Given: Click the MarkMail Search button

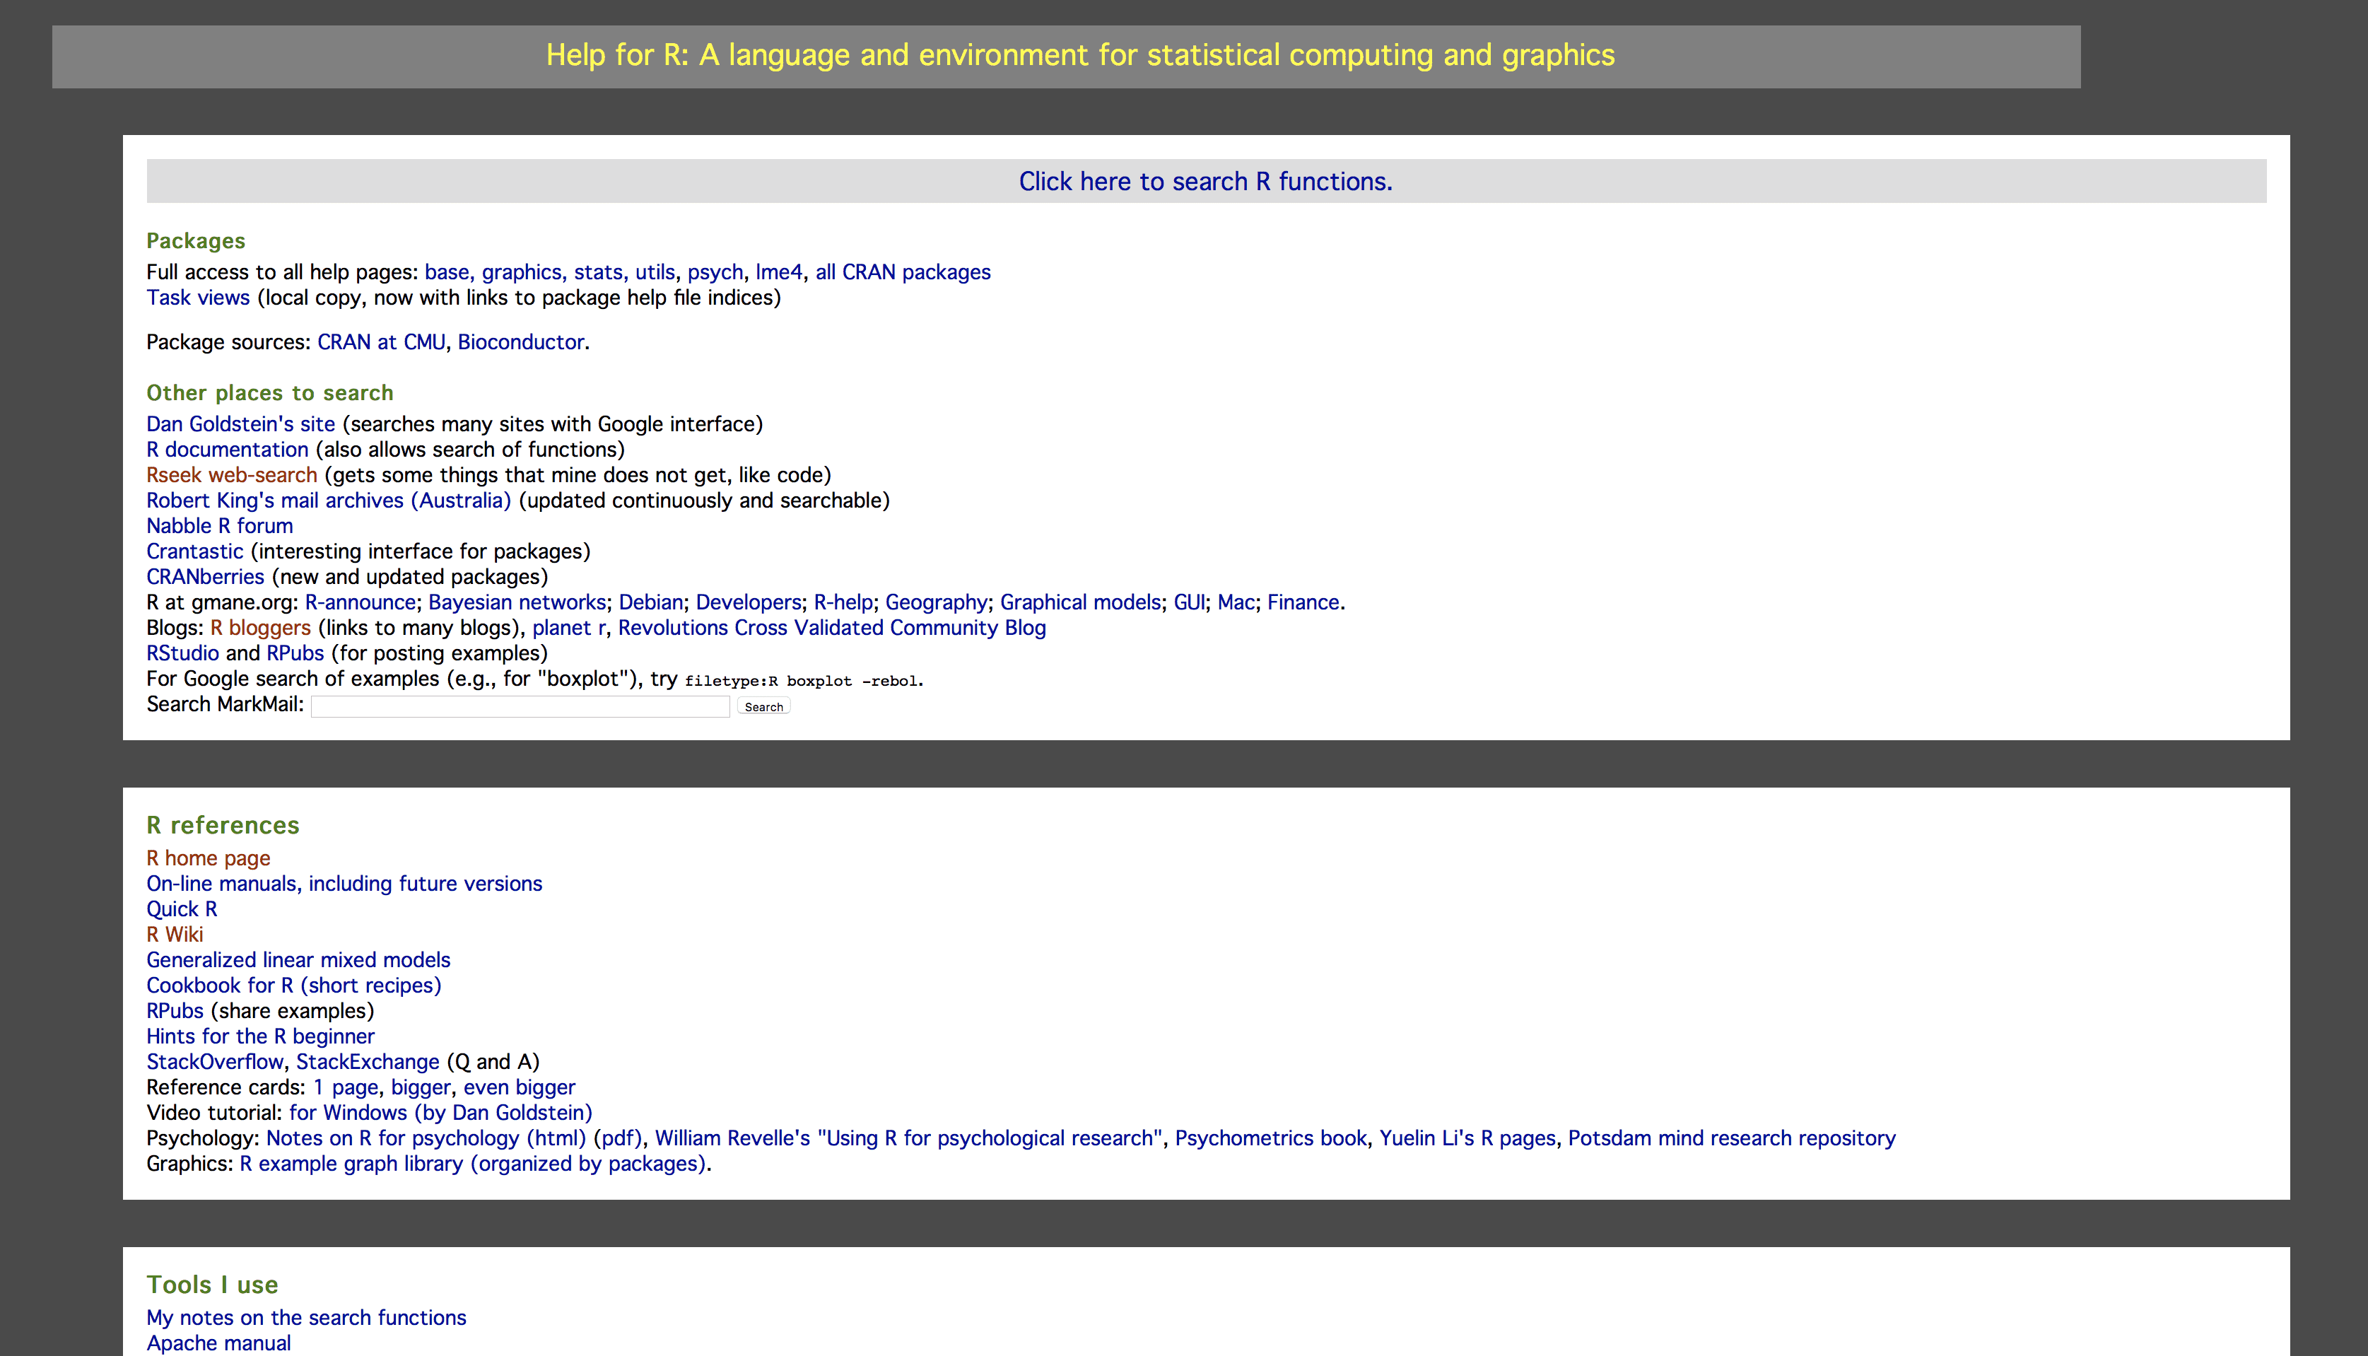Looking at the screenshot, I should [763, 707].
